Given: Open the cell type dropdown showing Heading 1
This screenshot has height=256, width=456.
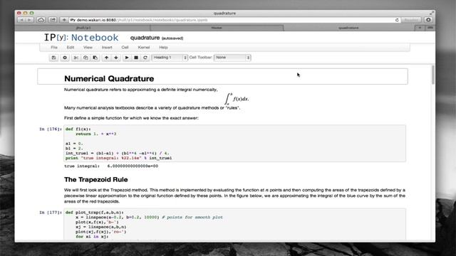Looking at the screenshot, I should 170,58.
